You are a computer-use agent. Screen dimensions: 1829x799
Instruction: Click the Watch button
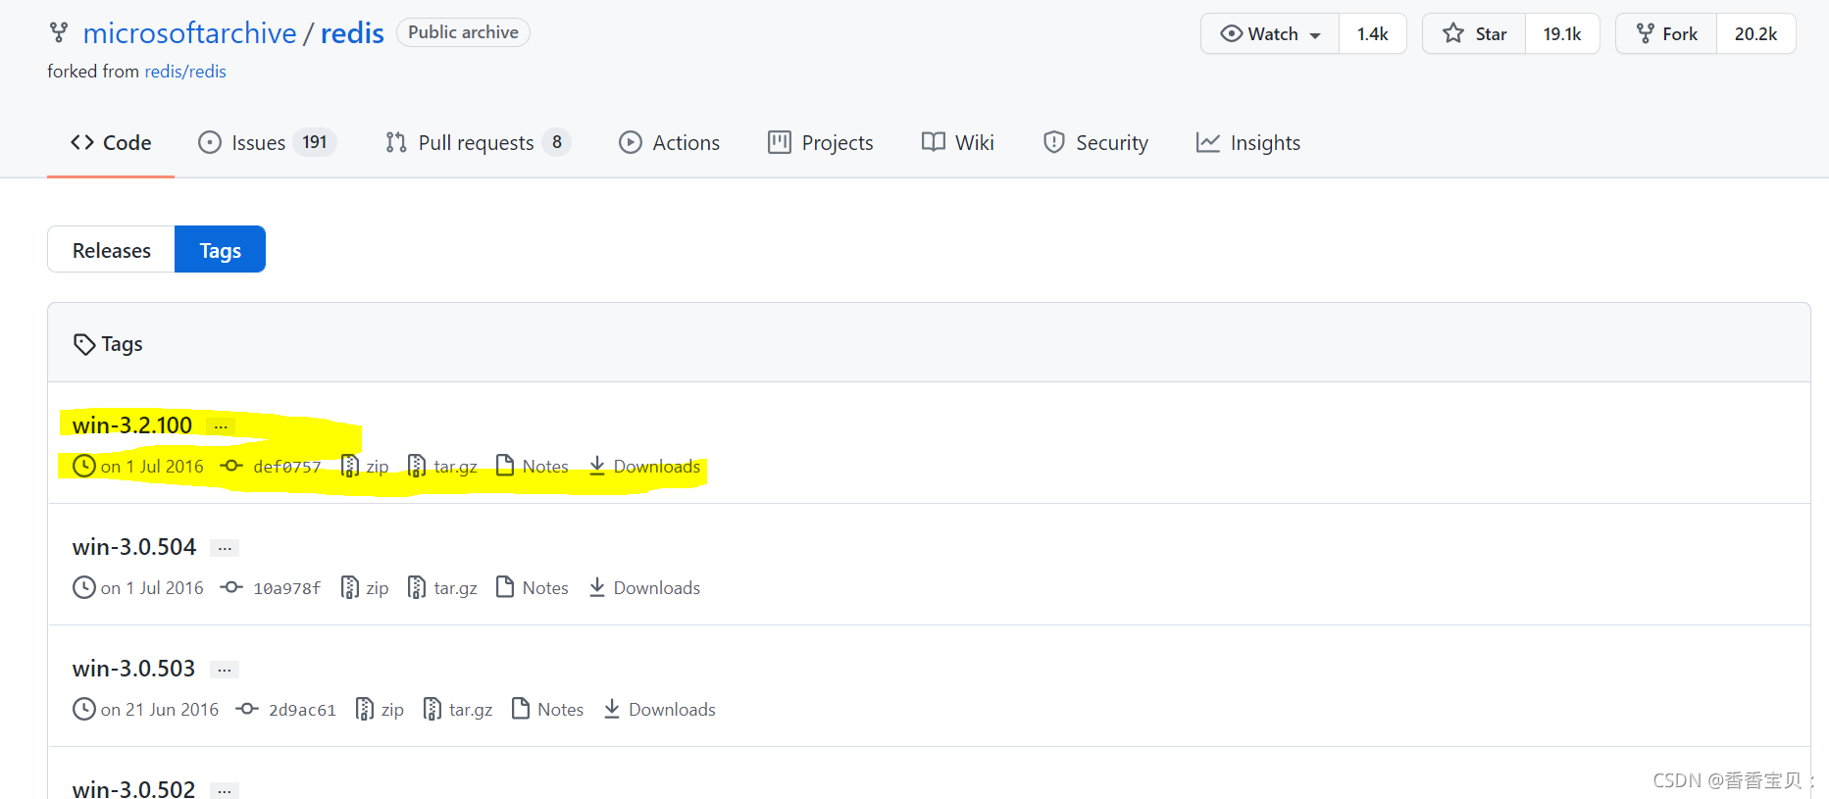(1270, 34)
